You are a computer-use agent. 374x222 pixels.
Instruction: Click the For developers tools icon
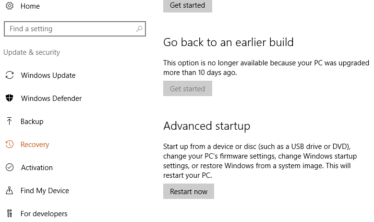click(x=9, y=214)
